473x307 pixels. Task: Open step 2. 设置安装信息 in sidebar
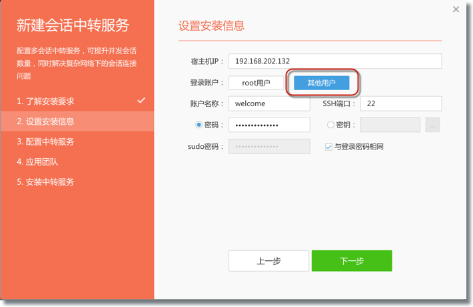point(46,121)
